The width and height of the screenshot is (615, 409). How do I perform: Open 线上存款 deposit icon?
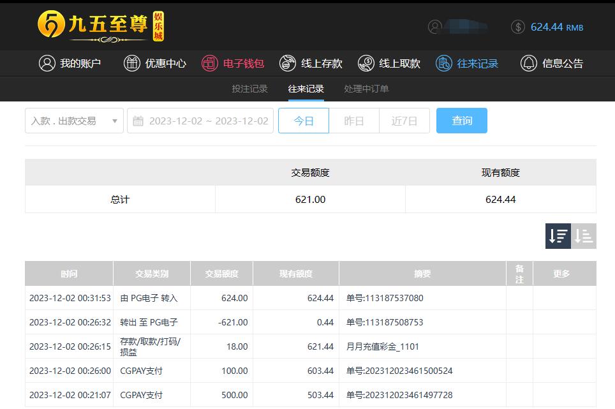click(288, 63)
